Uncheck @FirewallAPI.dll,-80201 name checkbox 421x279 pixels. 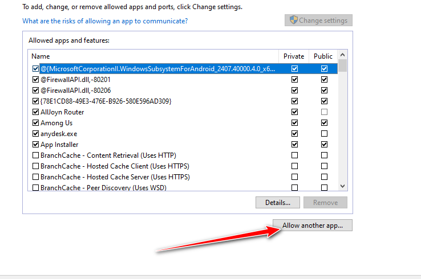point(36,80)
